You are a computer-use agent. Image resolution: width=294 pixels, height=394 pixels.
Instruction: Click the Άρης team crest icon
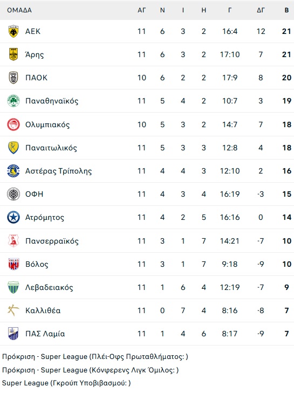click(x=13, y=54)
